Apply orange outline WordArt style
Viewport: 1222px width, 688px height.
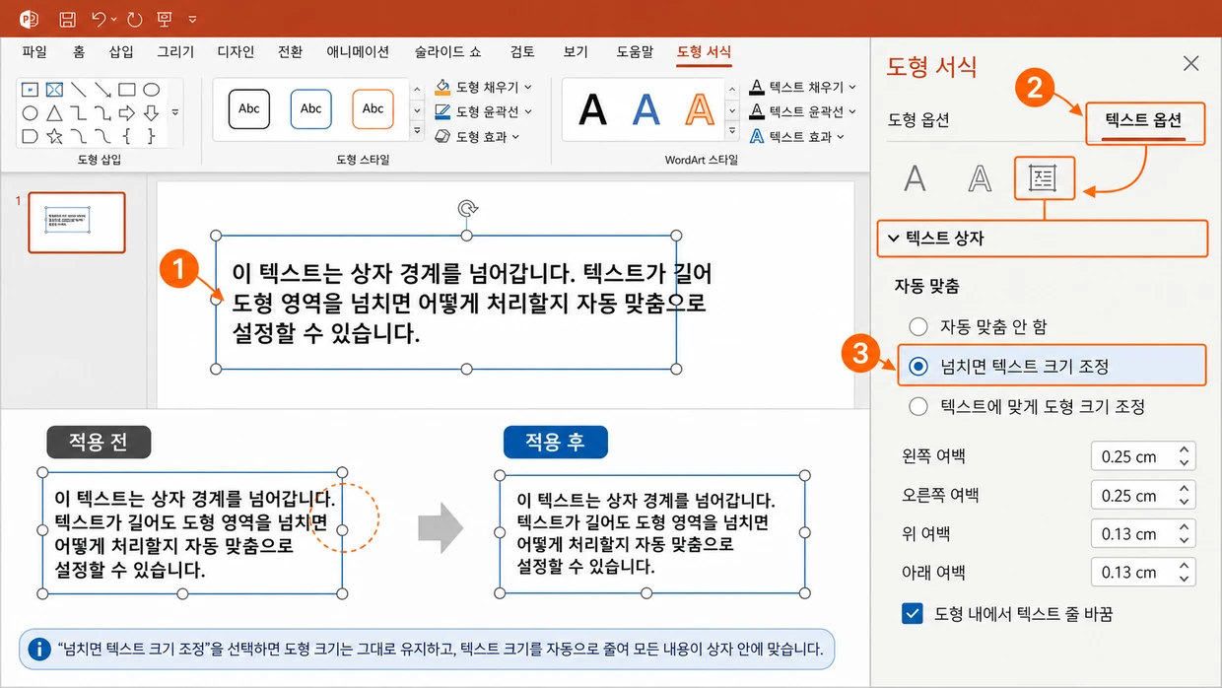pyautogui.click(x=700, y=109)
